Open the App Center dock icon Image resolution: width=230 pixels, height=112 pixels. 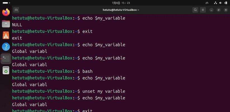pyautogui.click(x=6, y=35)
